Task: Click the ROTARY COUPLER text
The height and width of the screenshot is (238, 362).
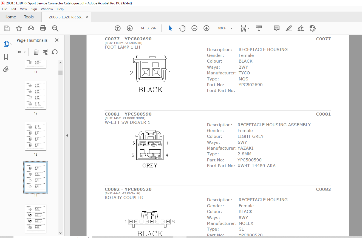Action: (x=124, y=198)
